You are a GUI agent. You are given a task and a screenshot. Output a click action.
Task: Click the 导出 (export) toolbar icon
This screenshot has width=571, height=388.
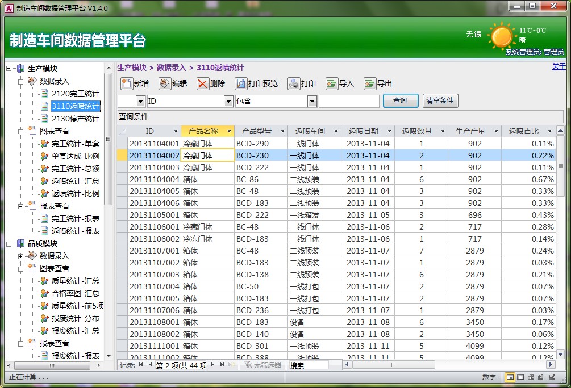(370, 83)
